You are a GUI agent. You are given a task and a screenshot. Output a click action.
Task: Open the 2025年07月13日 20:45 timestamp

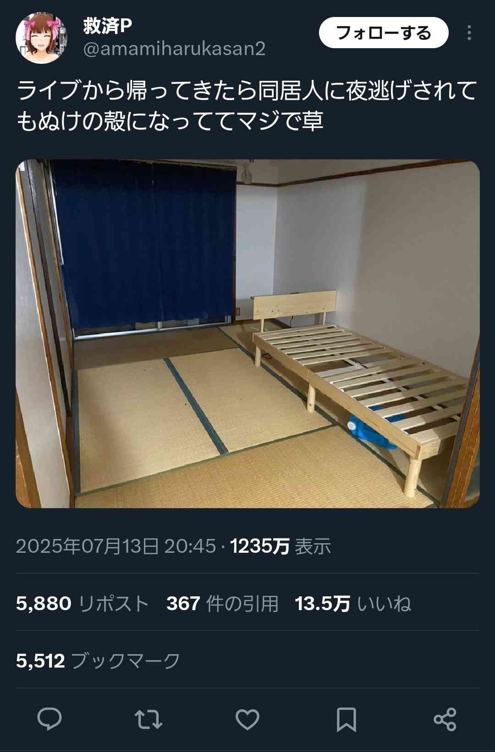115,546
